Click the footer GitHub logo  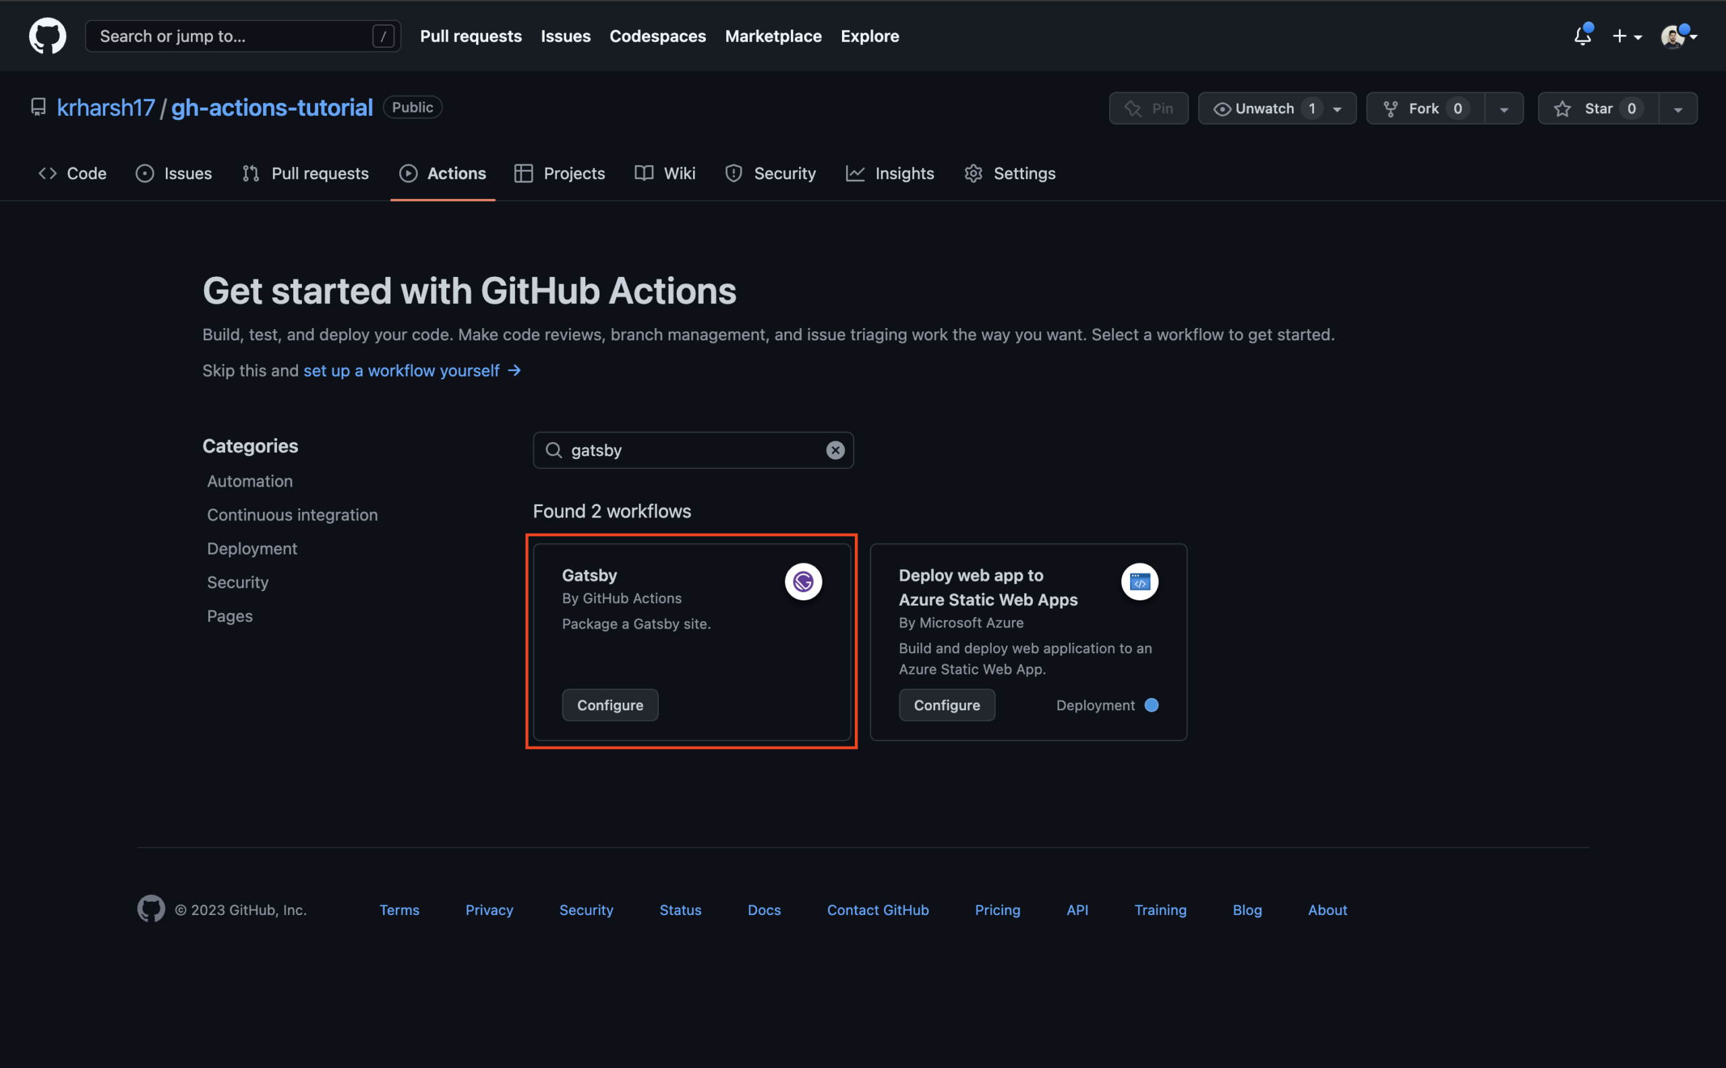click(150, 909)
